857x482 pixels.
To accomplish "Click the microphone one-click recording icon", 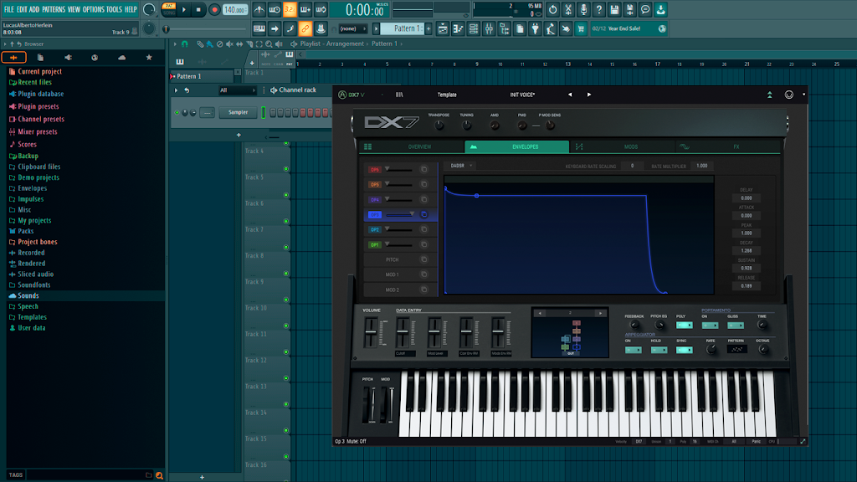I will (583, 9).
